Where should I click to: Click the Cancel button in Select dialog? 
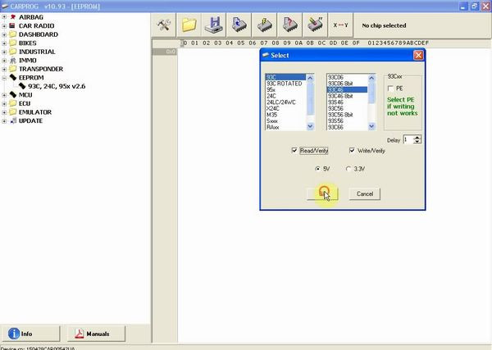(x=365, y=194)
